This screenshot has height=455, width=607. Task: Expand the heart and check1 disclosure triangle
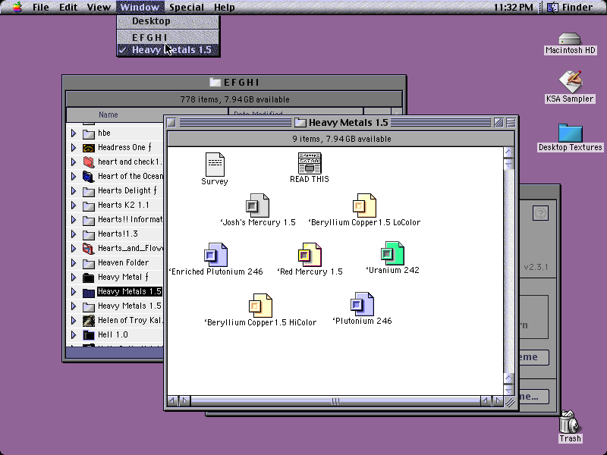click(74, 162)
